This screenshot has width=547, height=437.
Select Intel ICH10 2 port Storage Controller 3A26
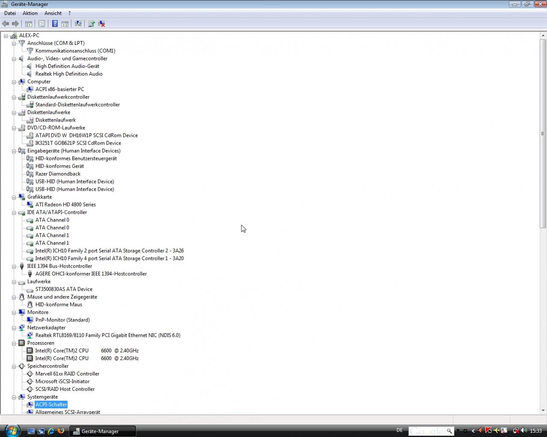click(x=110, y=251)
